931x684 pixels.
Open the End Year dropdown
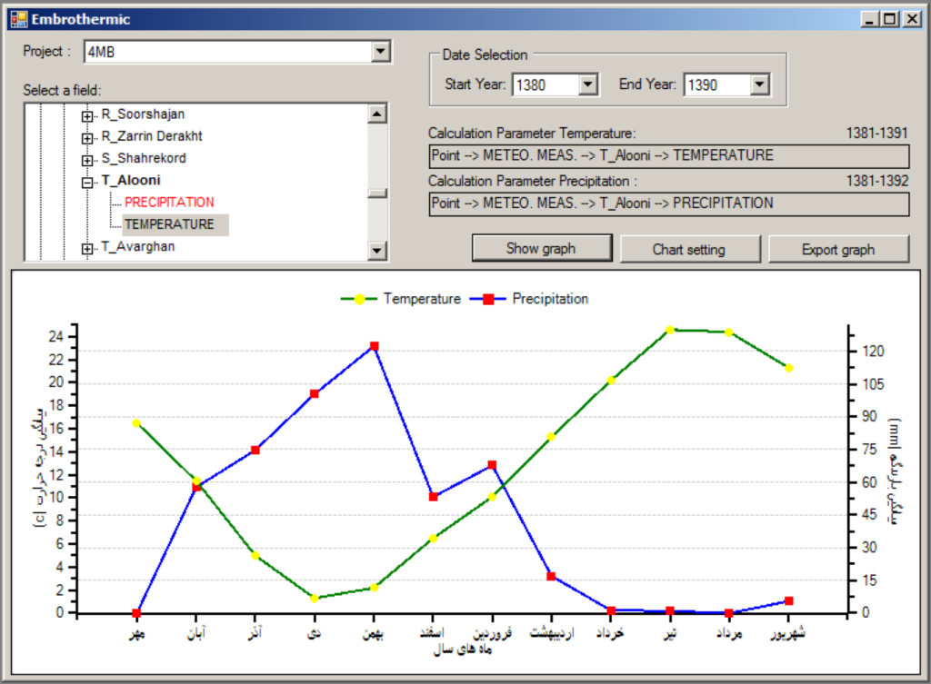760,84
